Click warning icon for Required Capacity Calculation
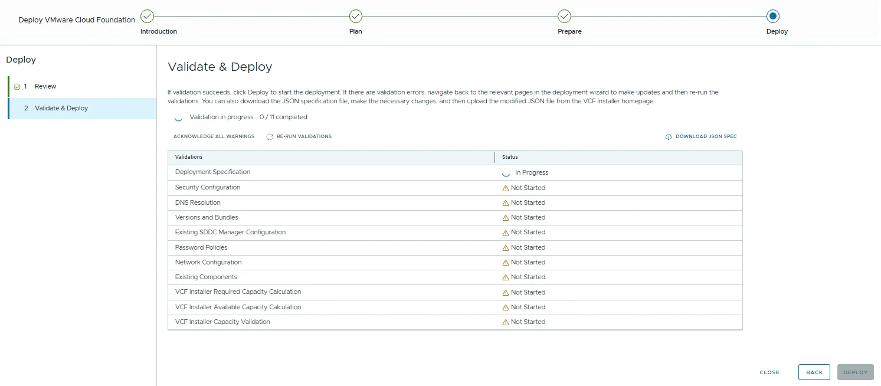881x386 pixels. coord(505,293)
